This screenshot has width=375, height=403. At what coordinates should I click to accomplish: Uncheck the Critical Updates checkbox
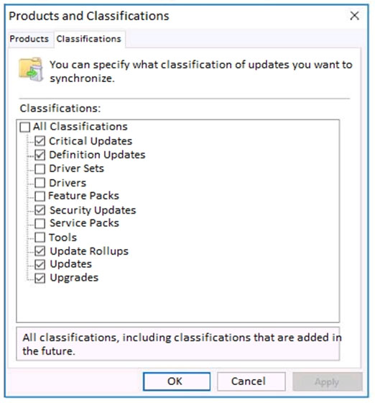point(40,141)
